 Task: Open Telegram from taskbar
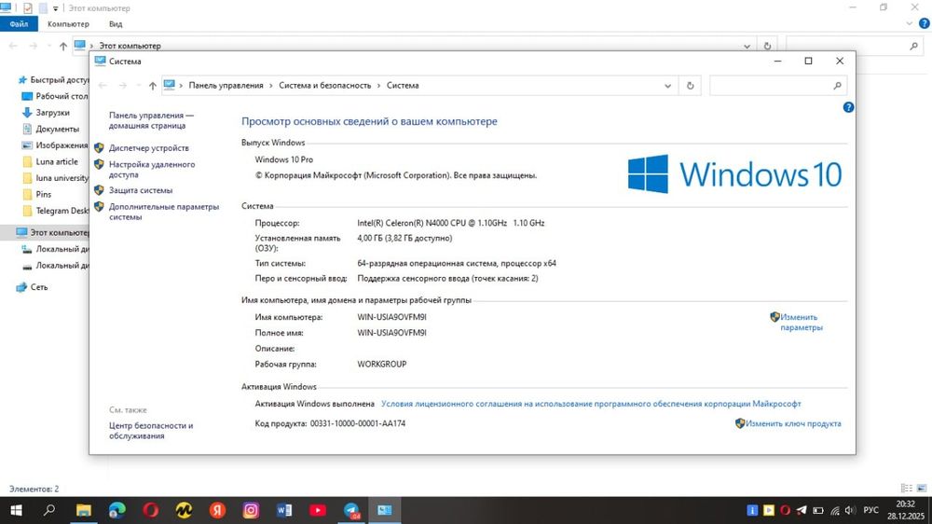[351, 510]
